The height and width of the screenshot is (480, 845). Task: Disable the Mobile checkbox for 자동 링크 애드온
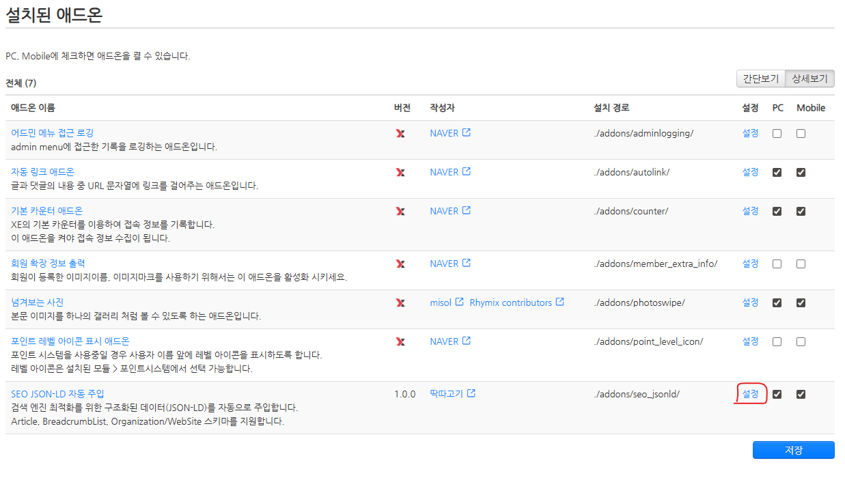[x=801, y=172]
